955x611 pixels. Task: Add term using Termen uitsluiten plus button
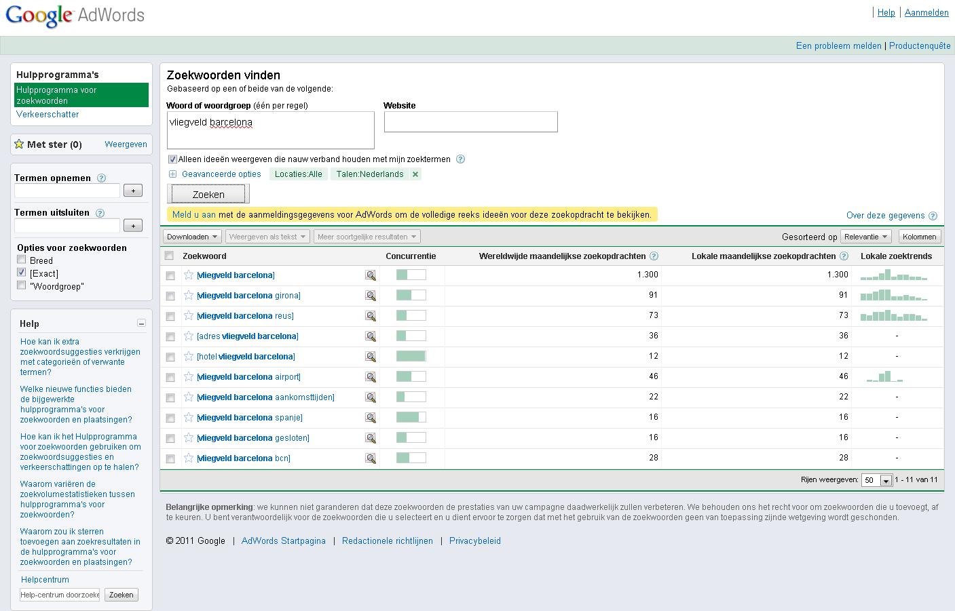point(133,225)
